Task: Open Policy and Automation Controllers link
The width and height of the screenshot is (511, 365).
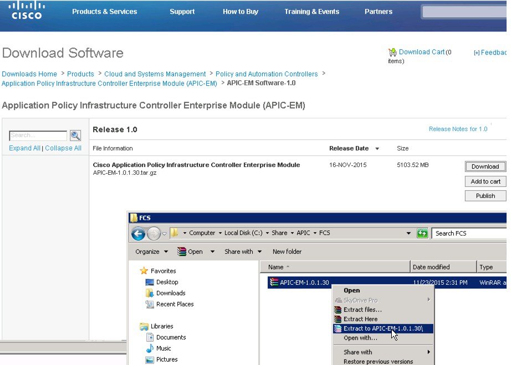Action: click(x=267, y=74)
